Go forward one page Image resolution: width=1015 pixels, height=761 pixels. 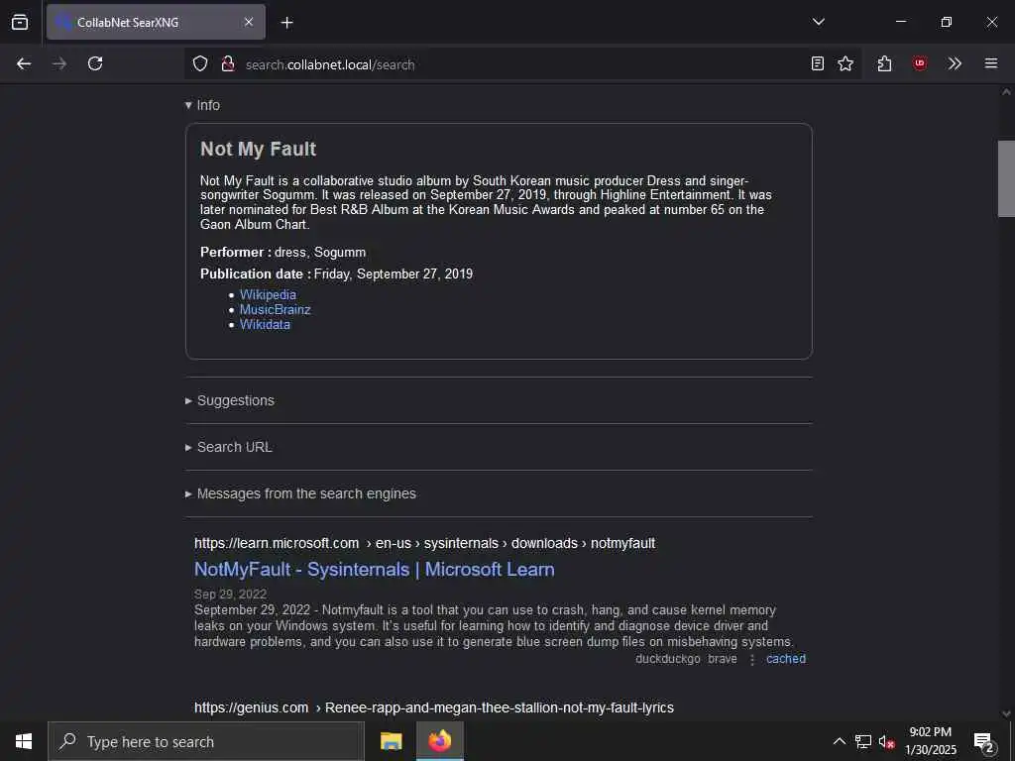[58, 63]
